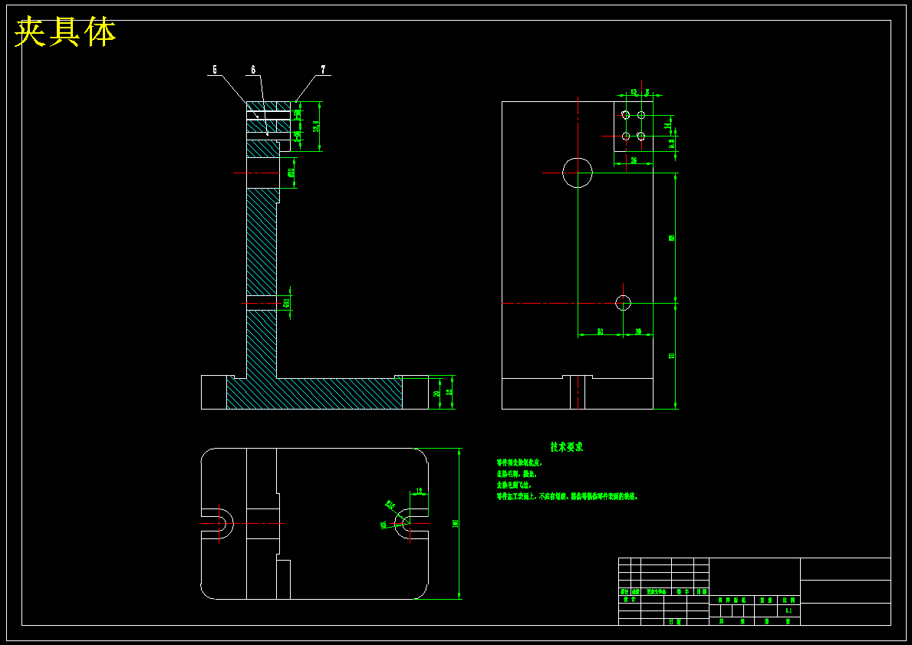Click the 1:1 scale value in title block
This screenshot has height=645, width=912.
[x=789, y=610]
